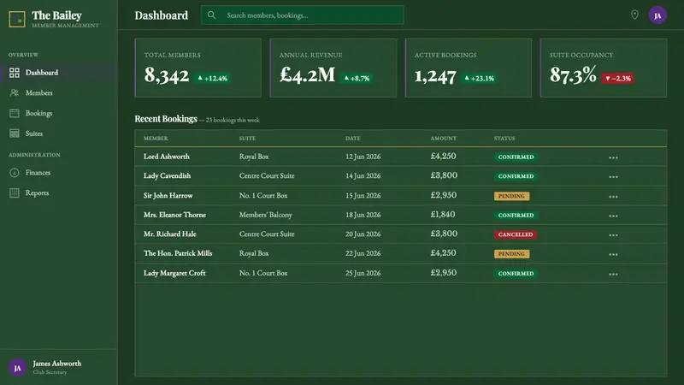Click Confirmed status badge for Lady Cavendish
684x385 pixels.
point(516,176)
